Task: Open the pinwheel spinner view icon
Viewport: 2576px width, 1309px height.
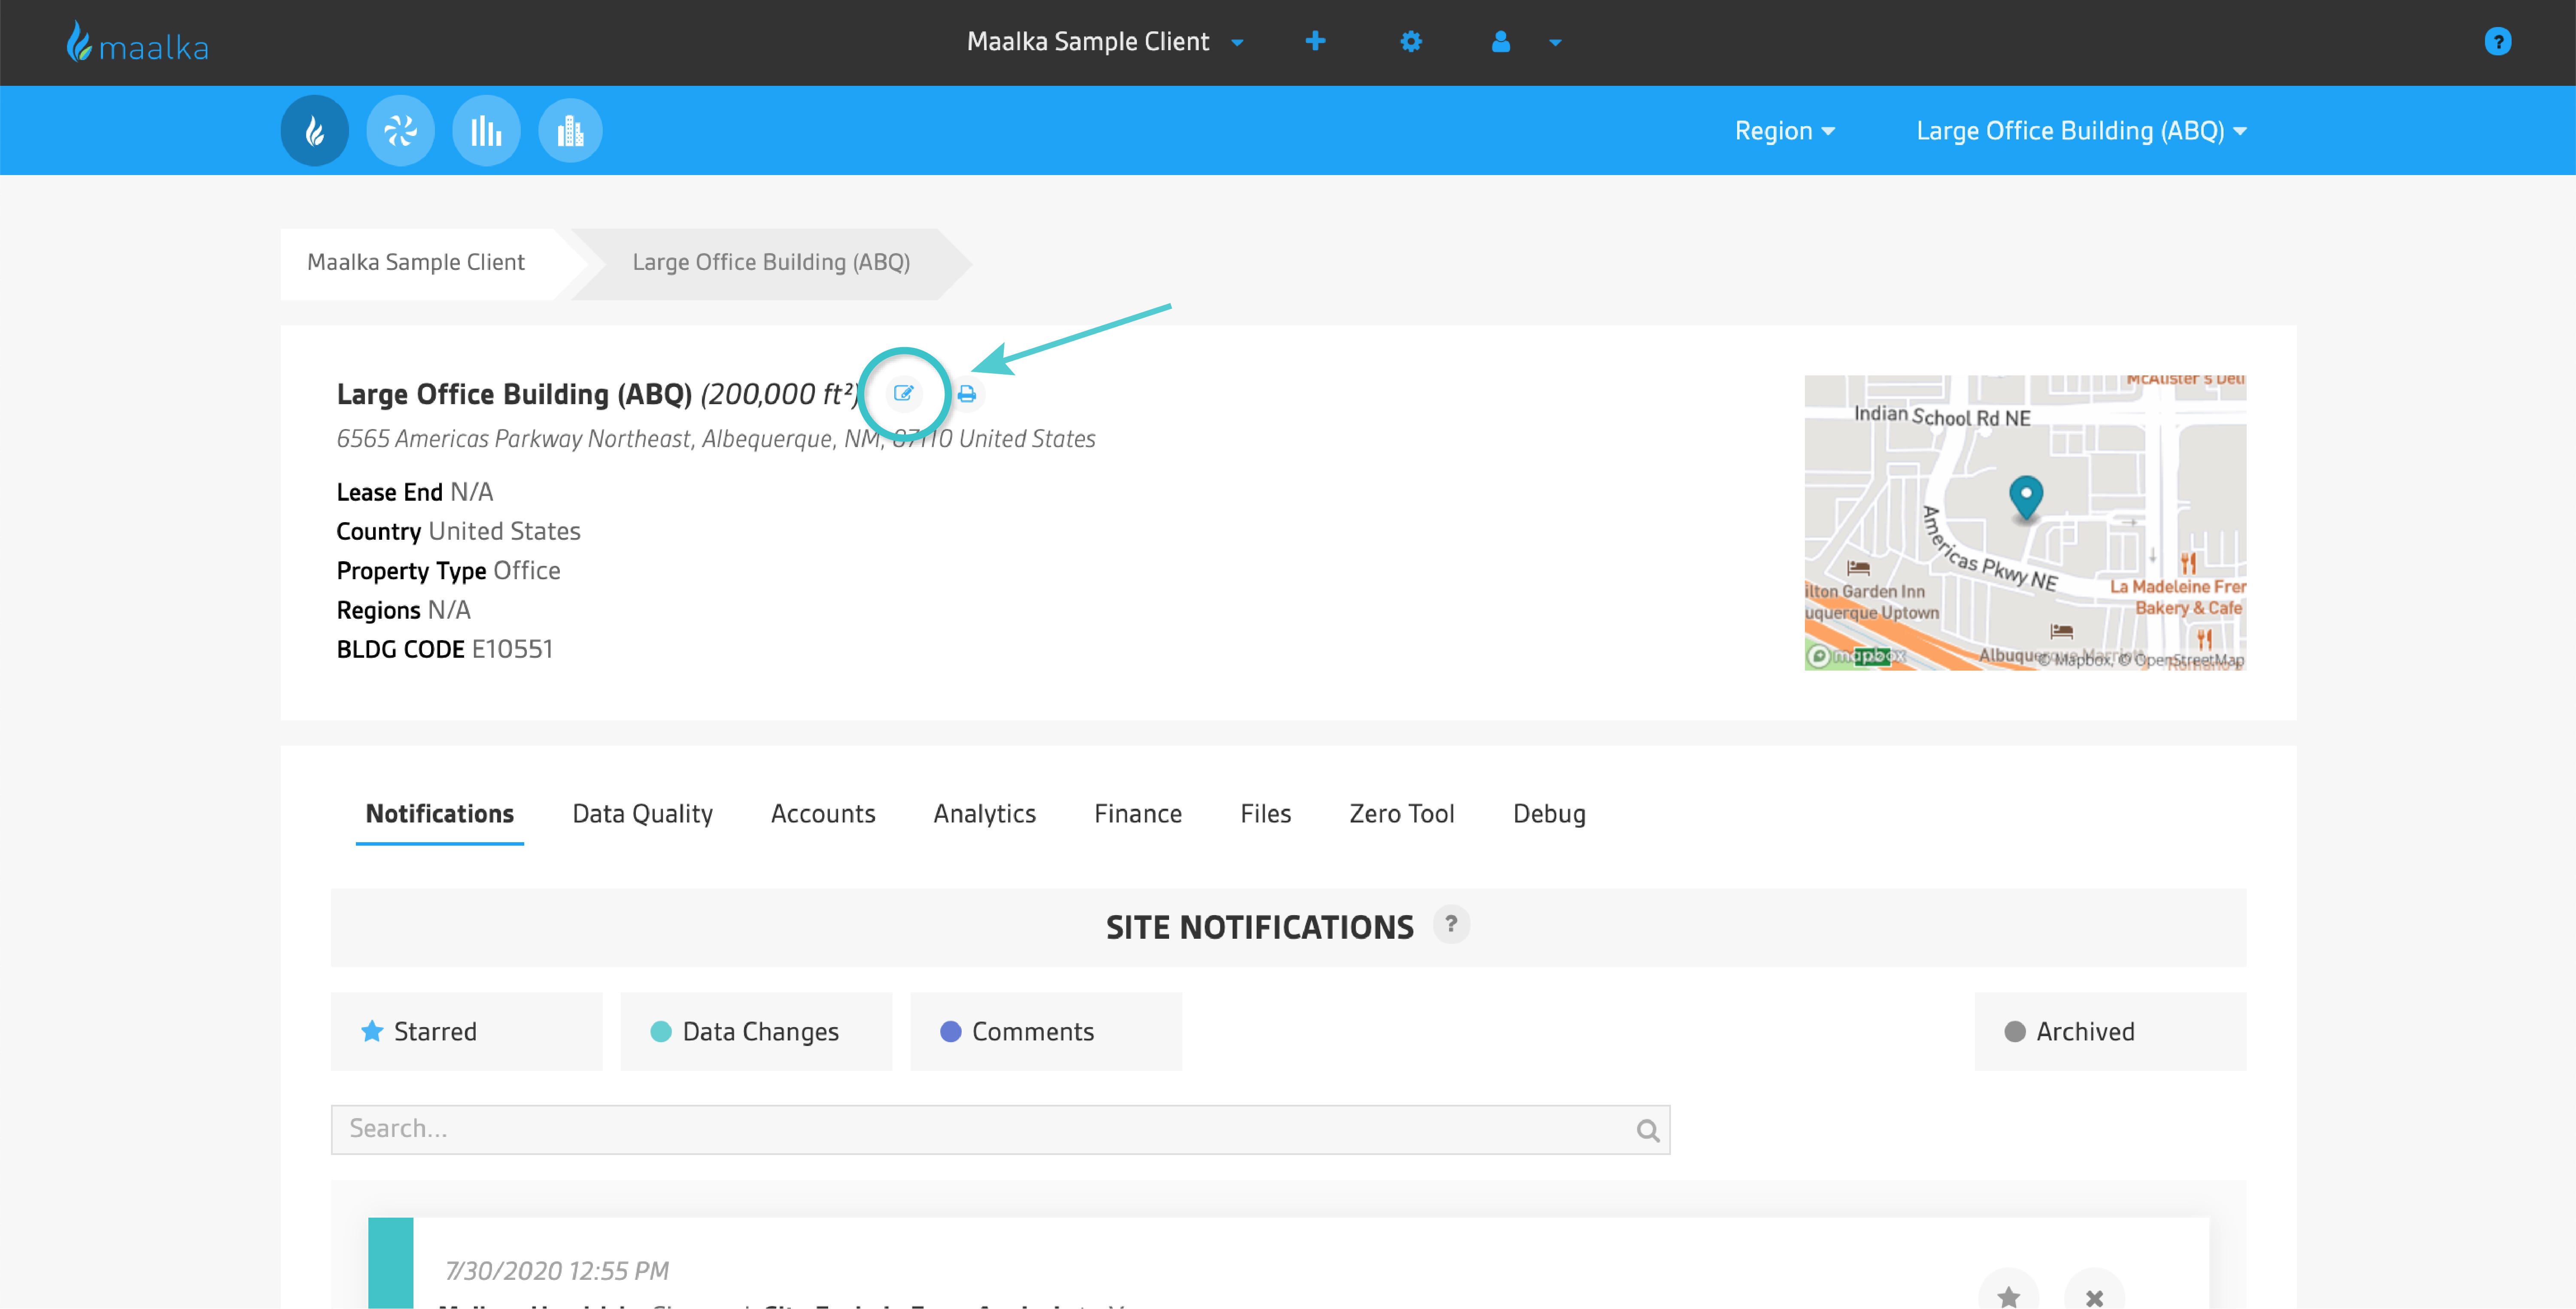Action: click(x=400, y=131)
